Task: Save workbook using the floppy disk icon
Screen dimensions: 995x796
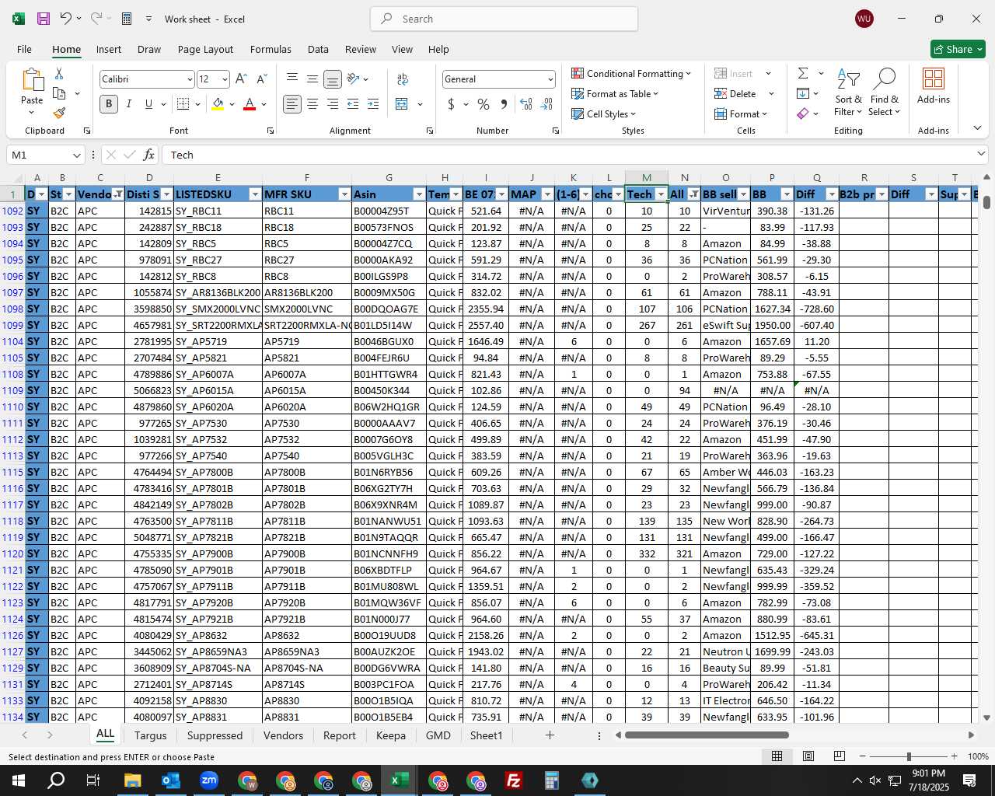Action: pos(44,19)
